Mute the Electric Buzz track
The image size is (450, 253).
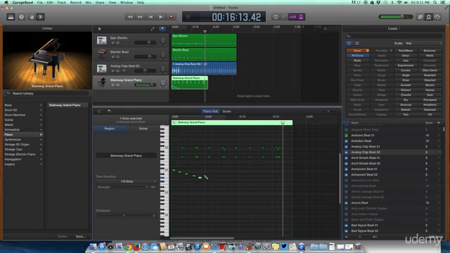point(113,57)
